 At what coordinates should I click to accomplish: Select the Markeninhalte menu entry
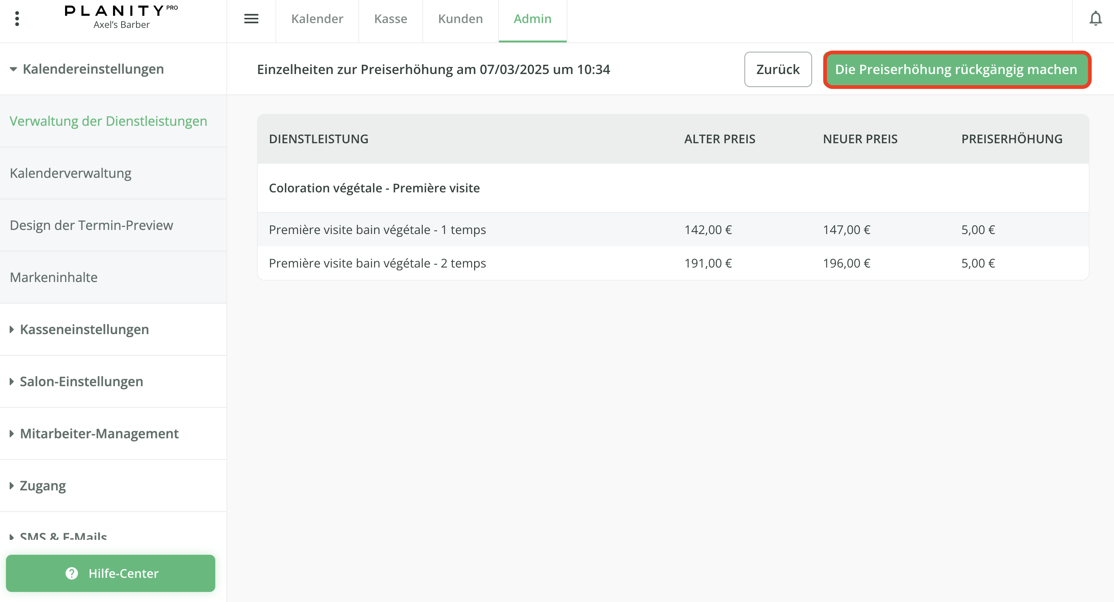pyautogui.click(x=54, y=278)
